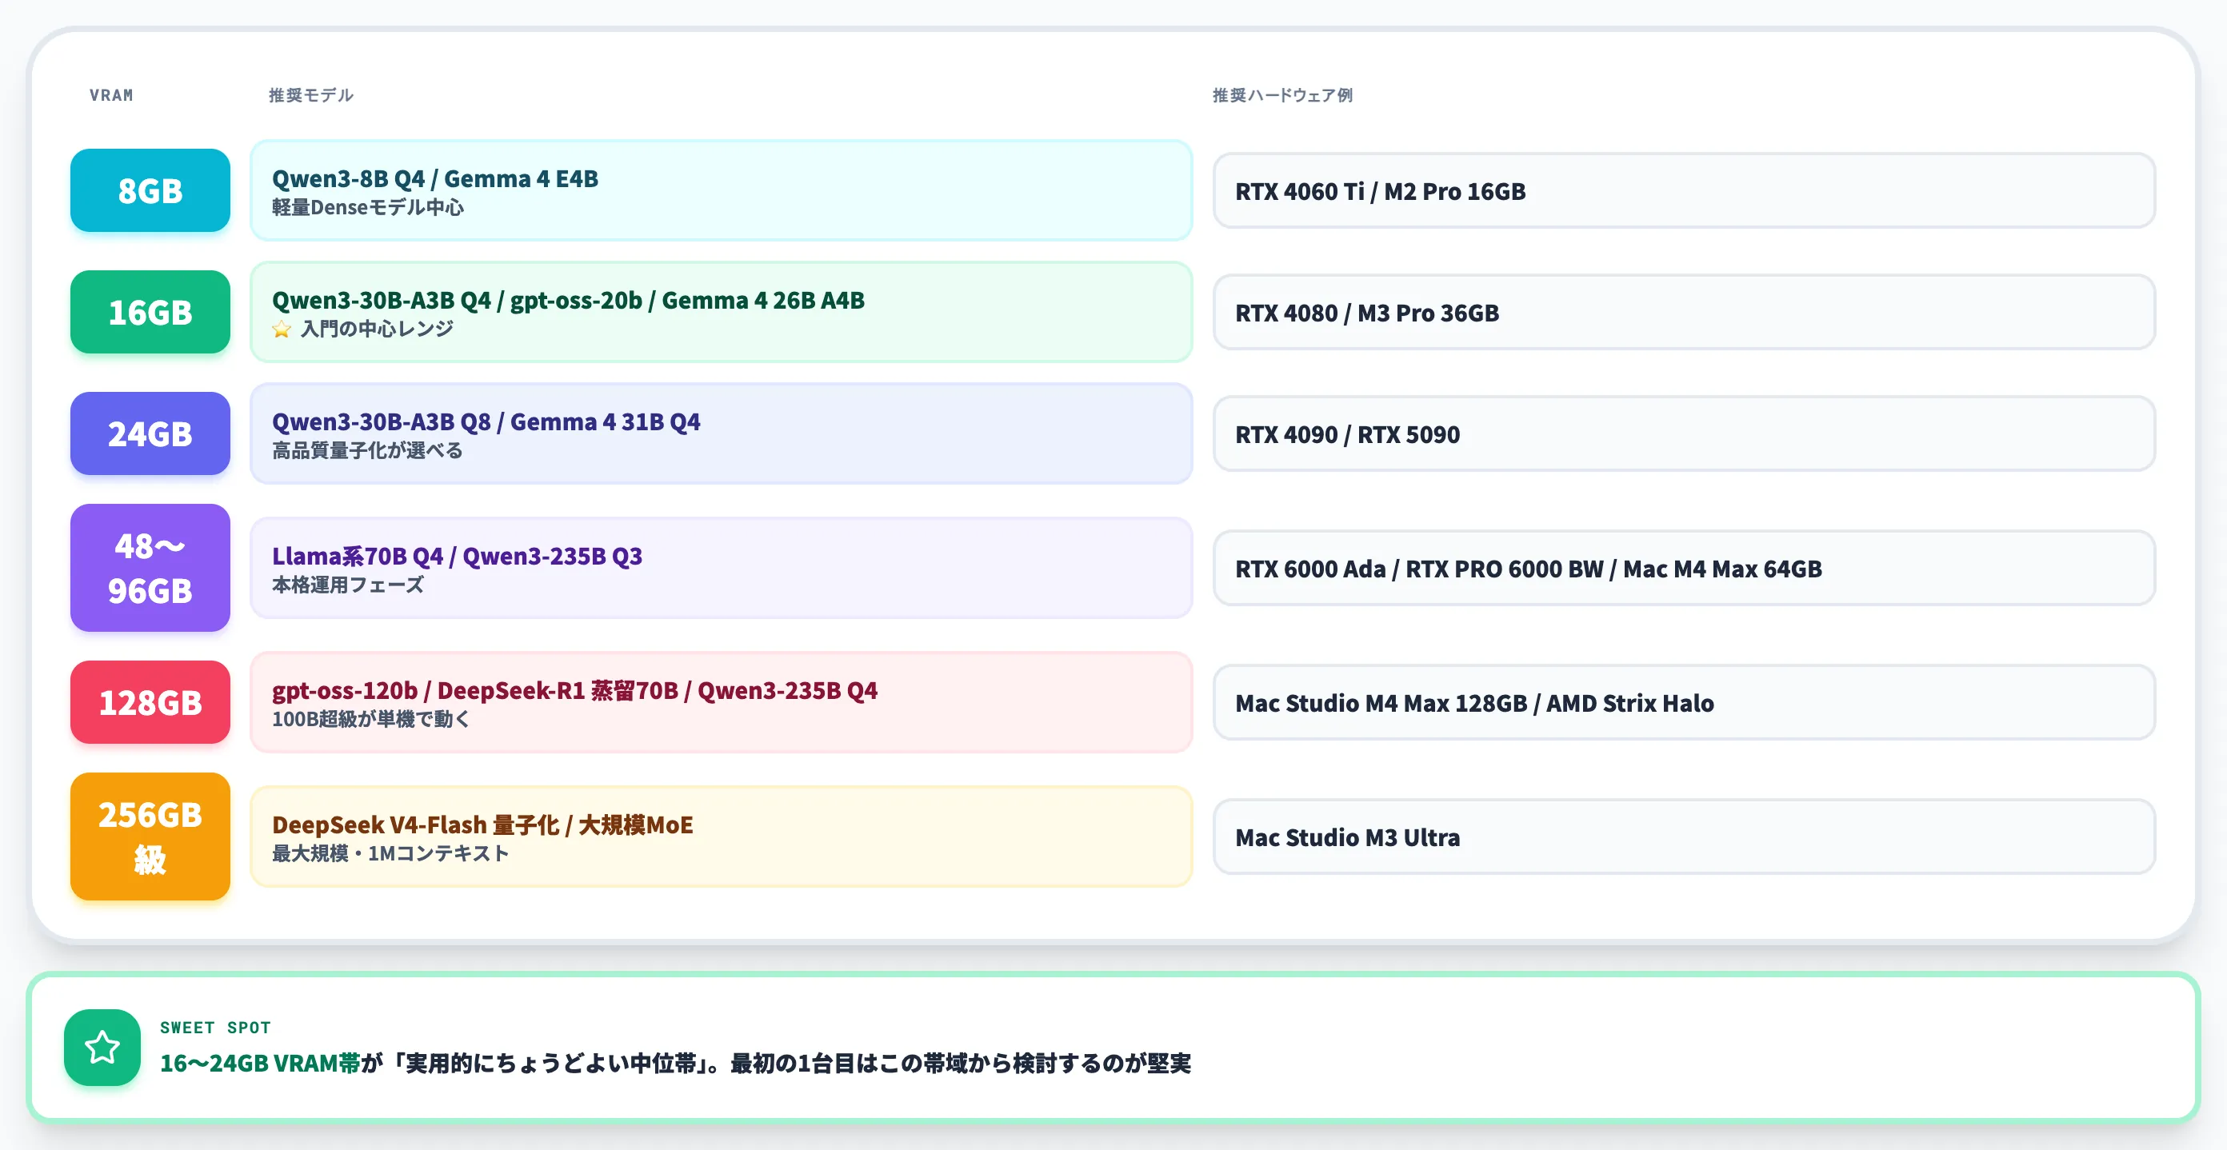Click the 推奨モデル column header
2227x1150 pixels.
pos(311,95)
